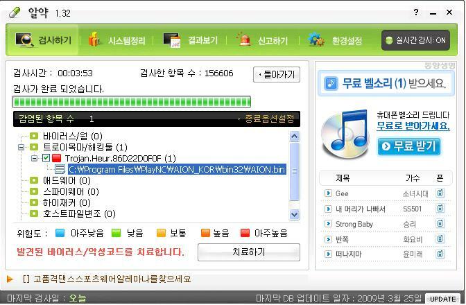Play the 떠나지마 song preview
Viewport: 466px width, 305px height.
pyautogui.click(x=328, y=254)
